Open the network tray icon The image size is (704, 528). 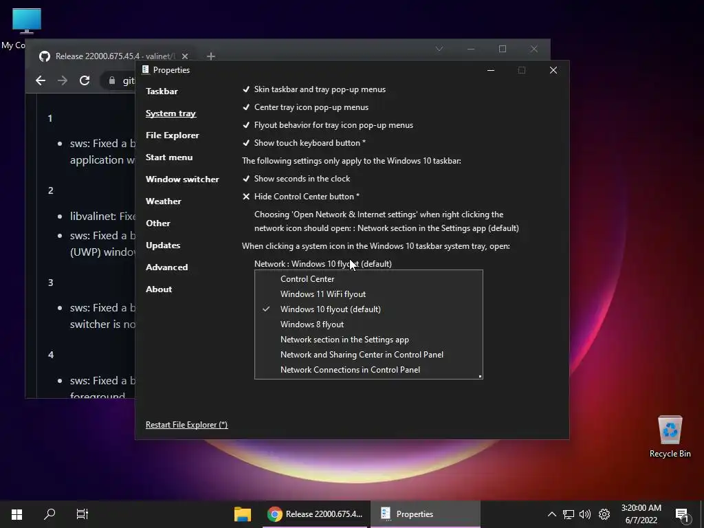click(569, 514)
